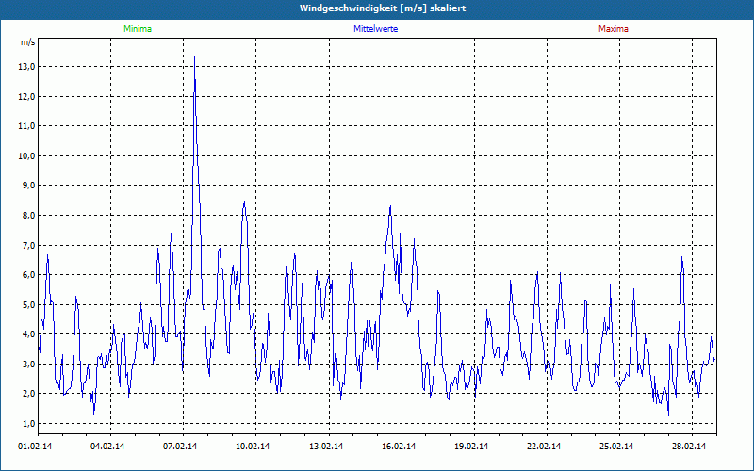The height and width of the screenshot is (471, 754).
Task: Click the 16.02.14 date label
Action: (x=399, y=447)
